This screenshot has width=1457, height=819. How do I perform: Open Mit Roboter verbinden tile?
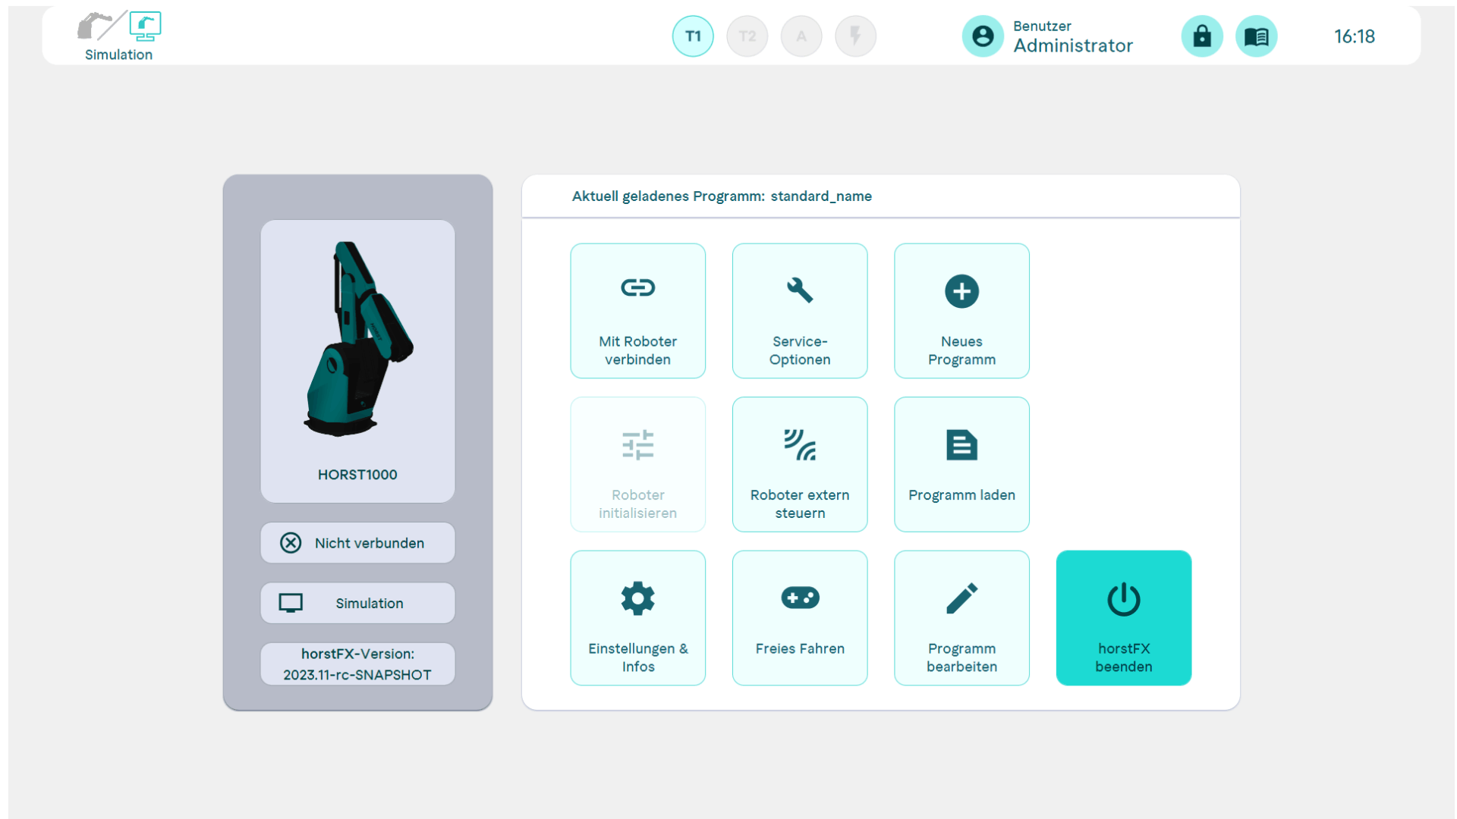point(637,311)
